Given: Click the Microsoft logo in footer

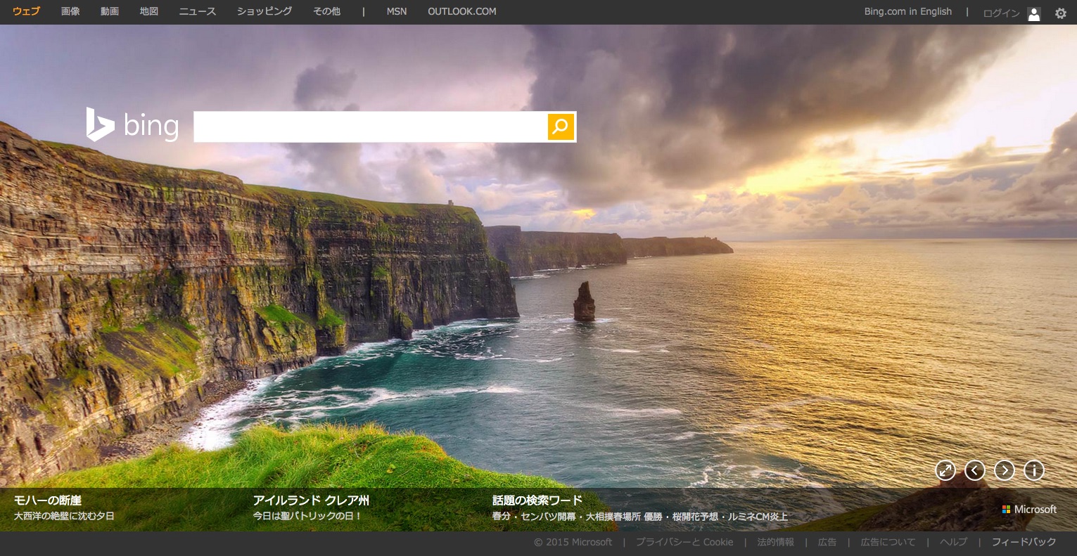Looking at the screenshot, I should point(1029,509).
